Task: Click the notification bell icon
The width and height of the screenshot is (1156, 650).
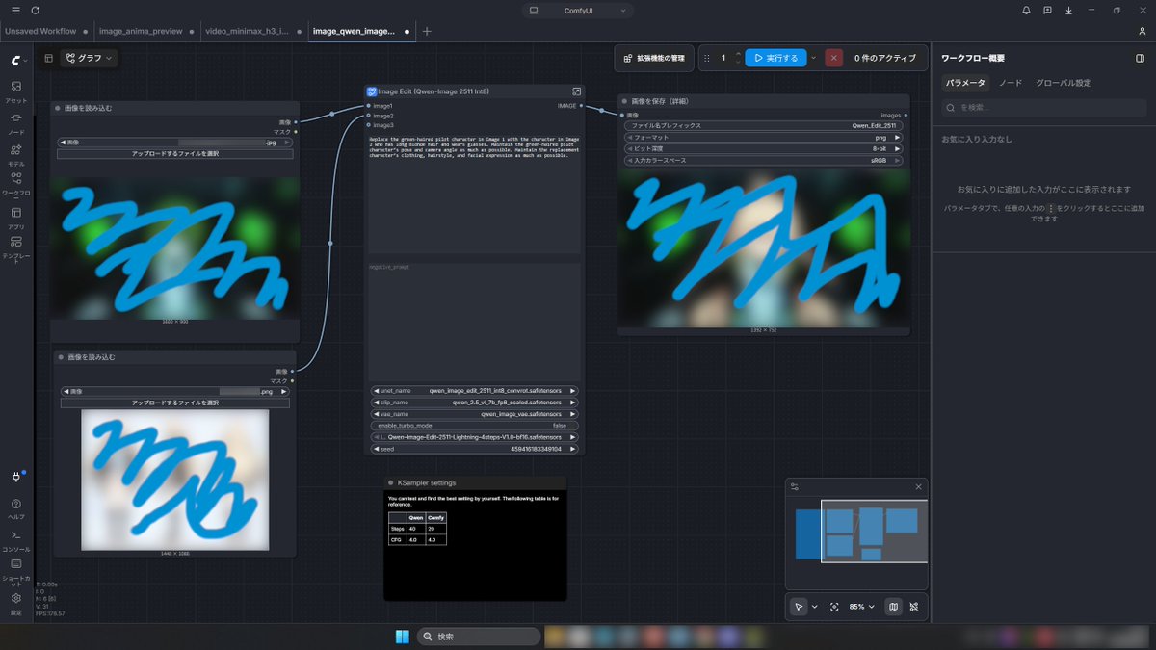Action: (x=1026, y=10)
